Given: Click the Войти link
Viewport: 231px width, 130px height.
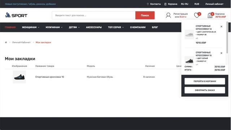Looking at the screenshot, I should point(183,17).
